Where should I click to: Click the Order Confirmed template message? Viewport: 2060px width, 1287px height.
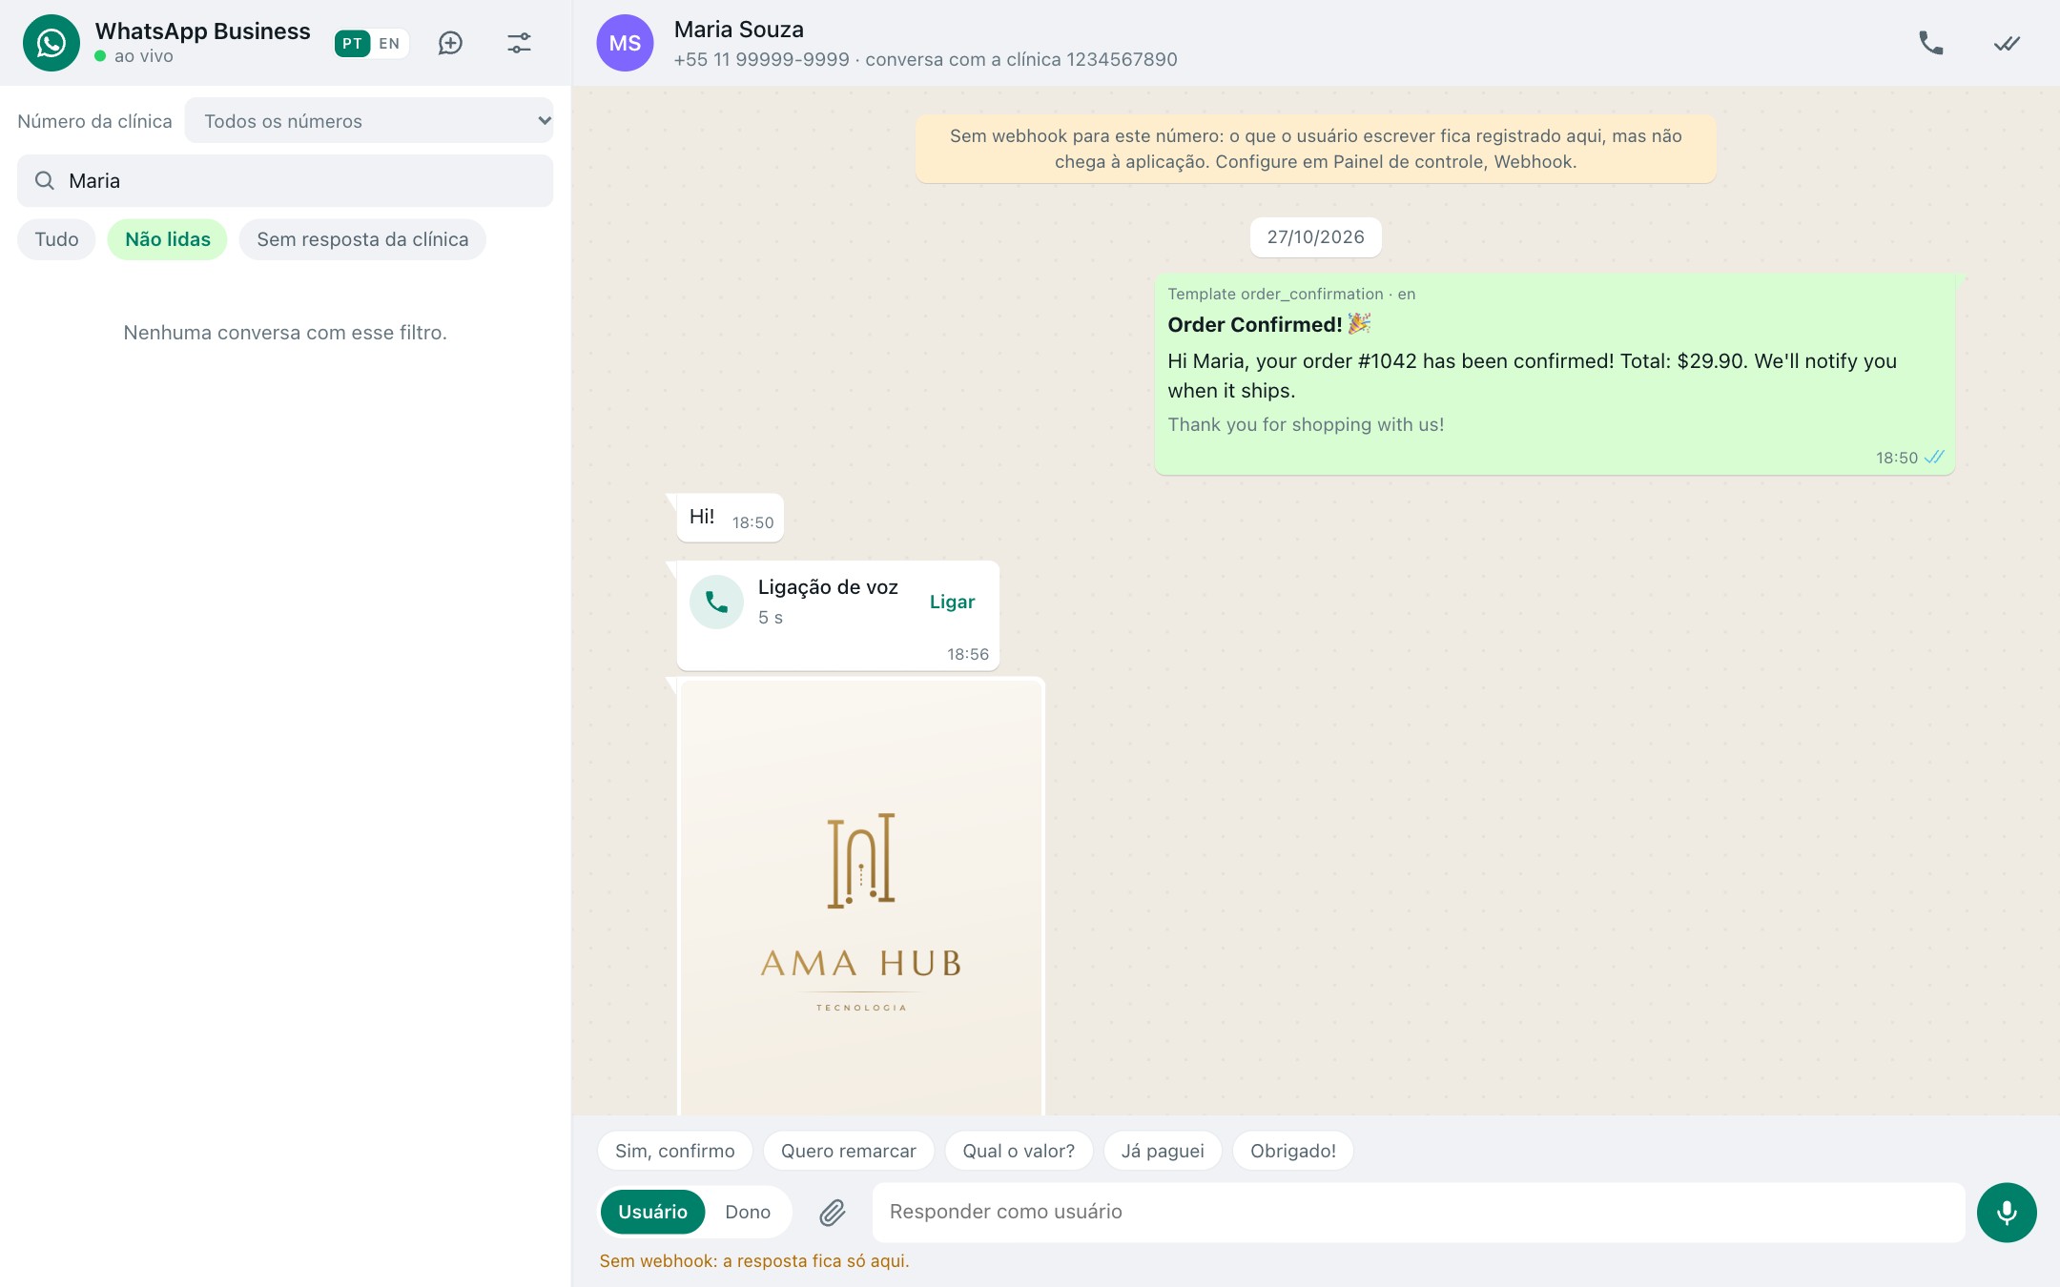click(x=1555, y=374)
